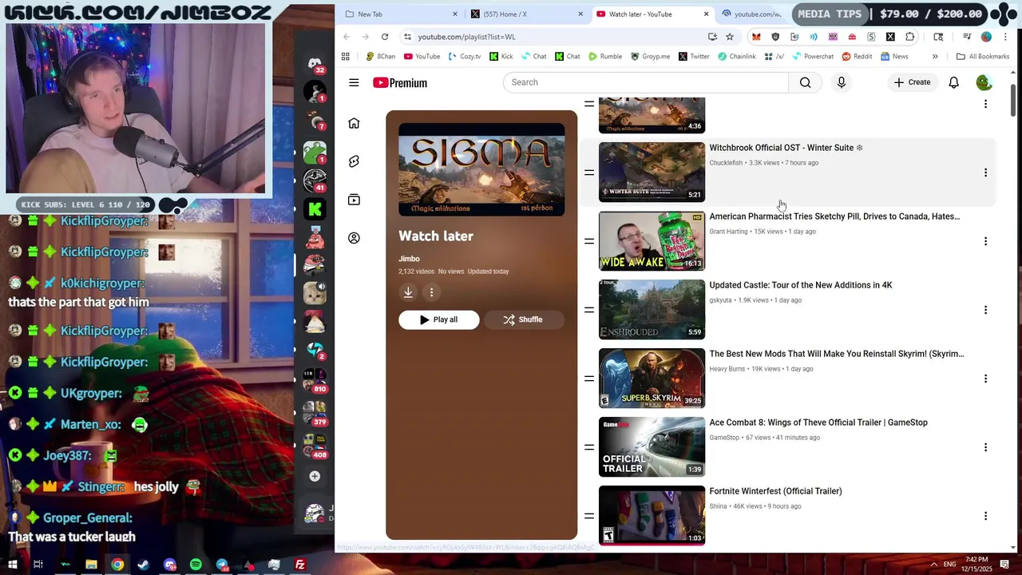The width and height of the screenshot is (1022, 575).
Task: Go to Home in YouTube sidebar
Action: [x=354, y=123]
